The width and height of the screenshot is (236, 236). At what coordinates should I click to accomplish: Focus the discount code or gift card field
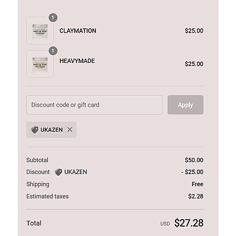94,105
